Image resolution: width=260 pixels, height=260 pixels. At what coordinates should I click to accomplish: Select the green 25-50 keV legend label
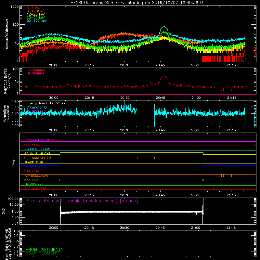pyautogui.click(x=36, y=18)
